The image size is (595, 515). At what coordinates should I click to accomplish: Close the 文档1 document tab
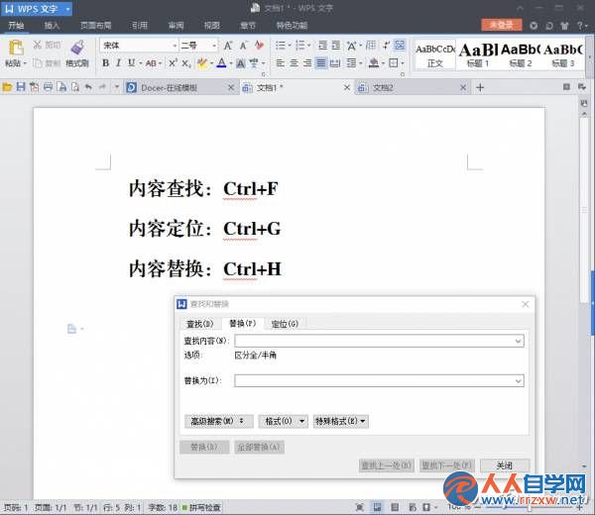pyautogui.click(x=347, y=87)
